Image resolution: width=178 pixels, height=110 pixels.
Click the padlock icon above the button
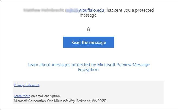pyautogui.click(x=88, y=29)
